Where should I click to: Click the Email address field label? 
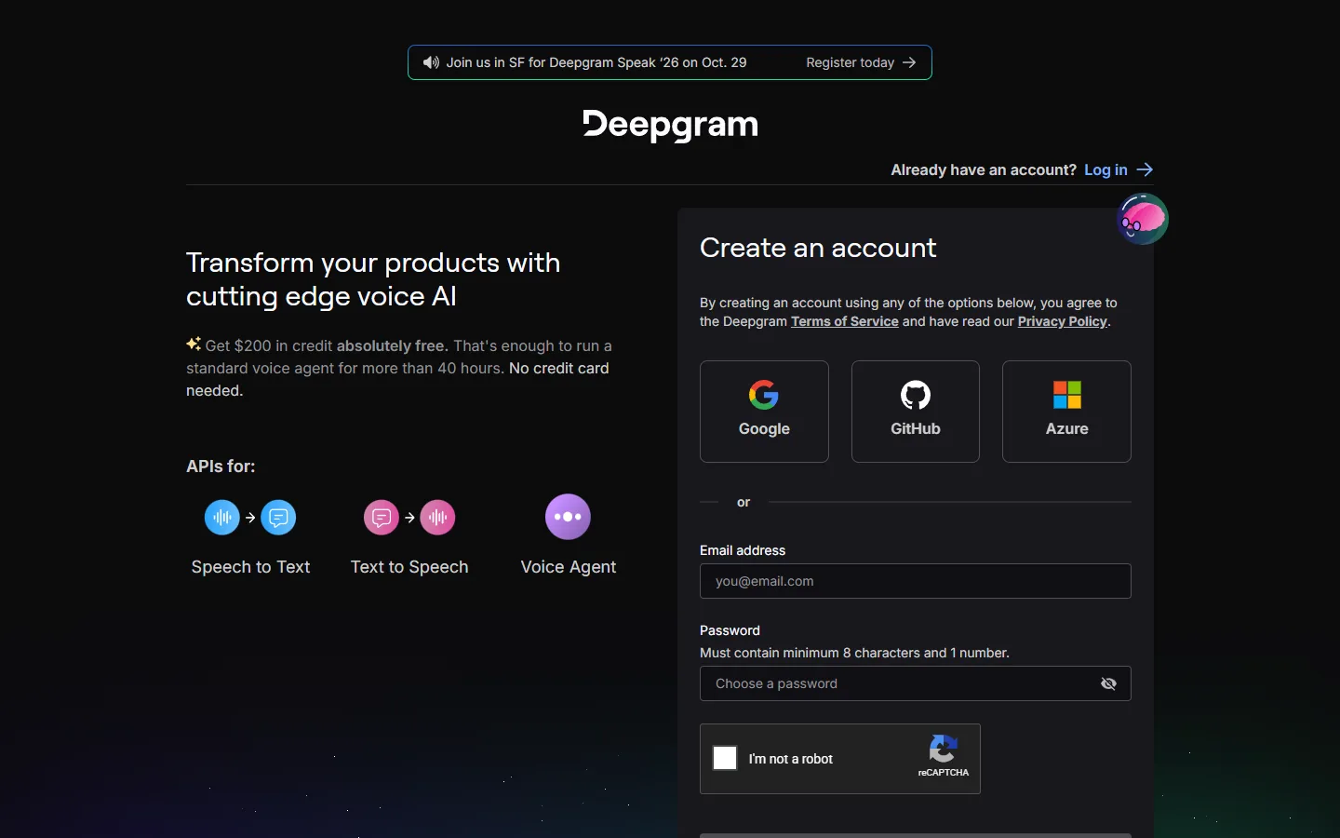pyautogui.click(x=743, y=550)
